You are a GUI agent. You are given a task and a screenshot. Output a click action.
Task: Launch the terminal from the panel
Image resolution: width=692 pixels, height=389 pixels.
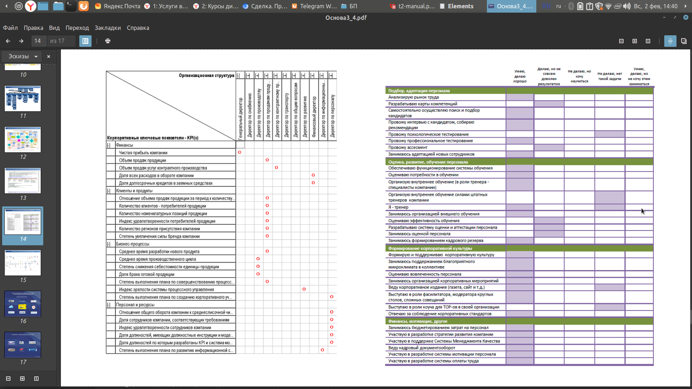point(71,6)
